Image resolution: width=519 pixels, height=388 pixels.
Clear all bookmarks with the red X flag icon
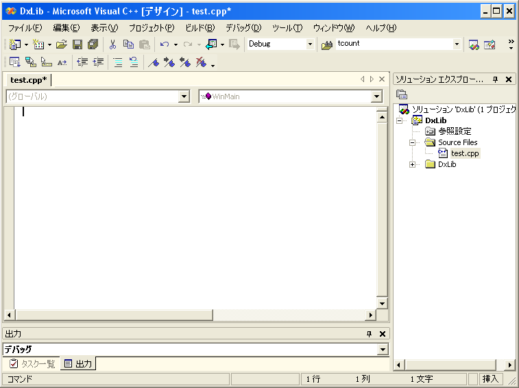click(201, 62)
